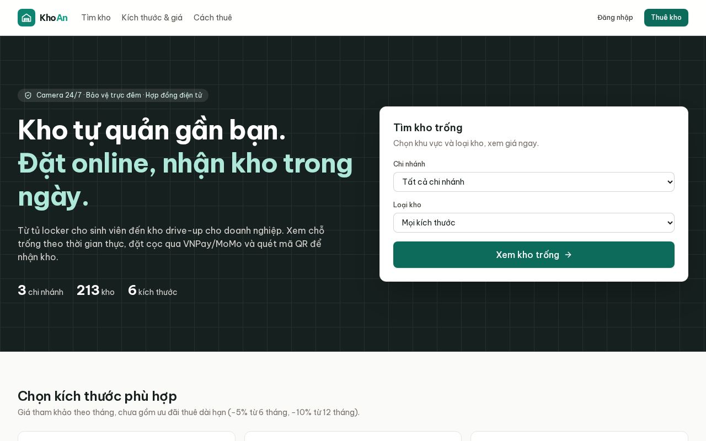706x441 pixels.
Task: Go to Kích thước & giá page
Action: [152, 18]
